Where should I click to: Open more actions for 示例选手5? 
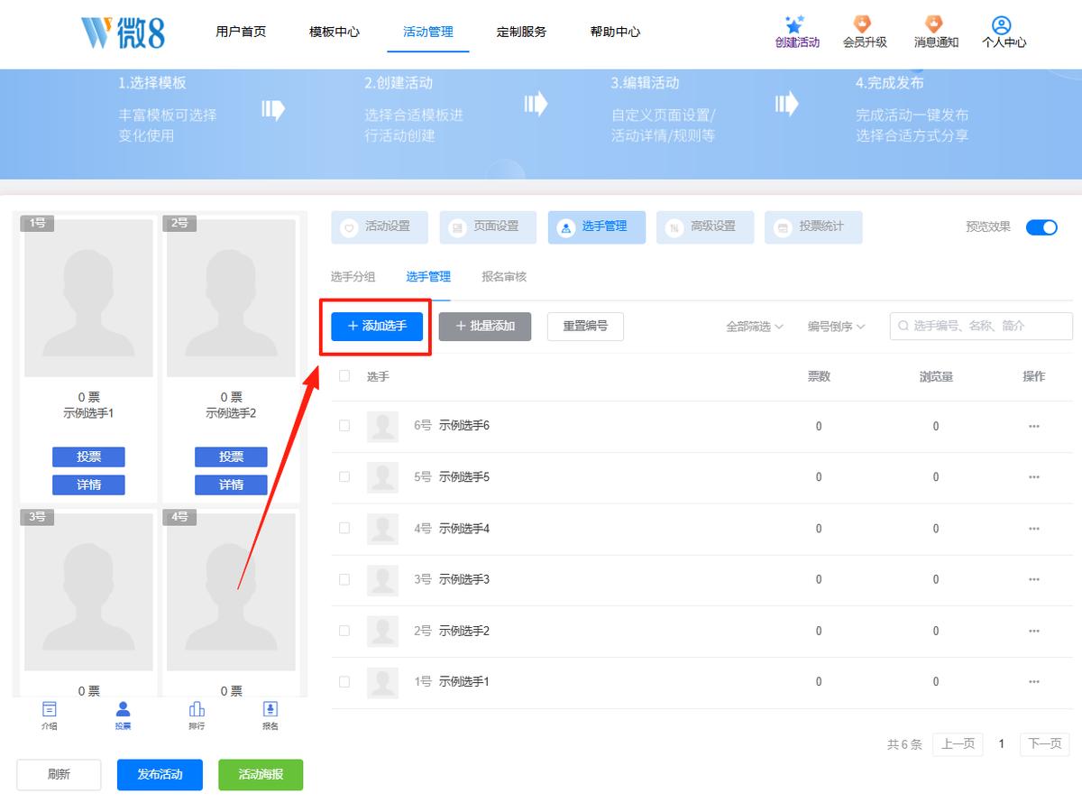pyautogui.click(x=1034, y=477)
